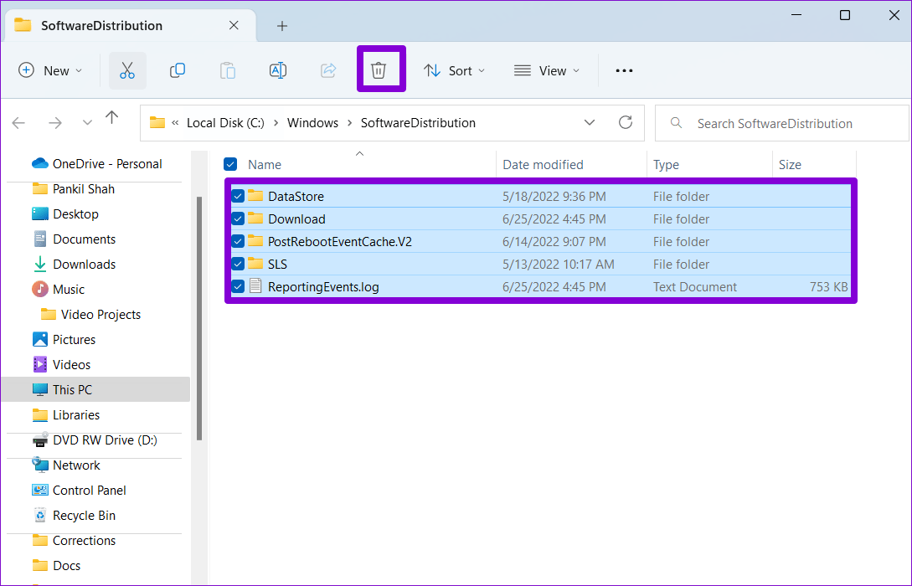The image size is (912, 586).
Task: Click the Paste icon in the toolbar
Action: pyautogui.click(x=228, y=70)
